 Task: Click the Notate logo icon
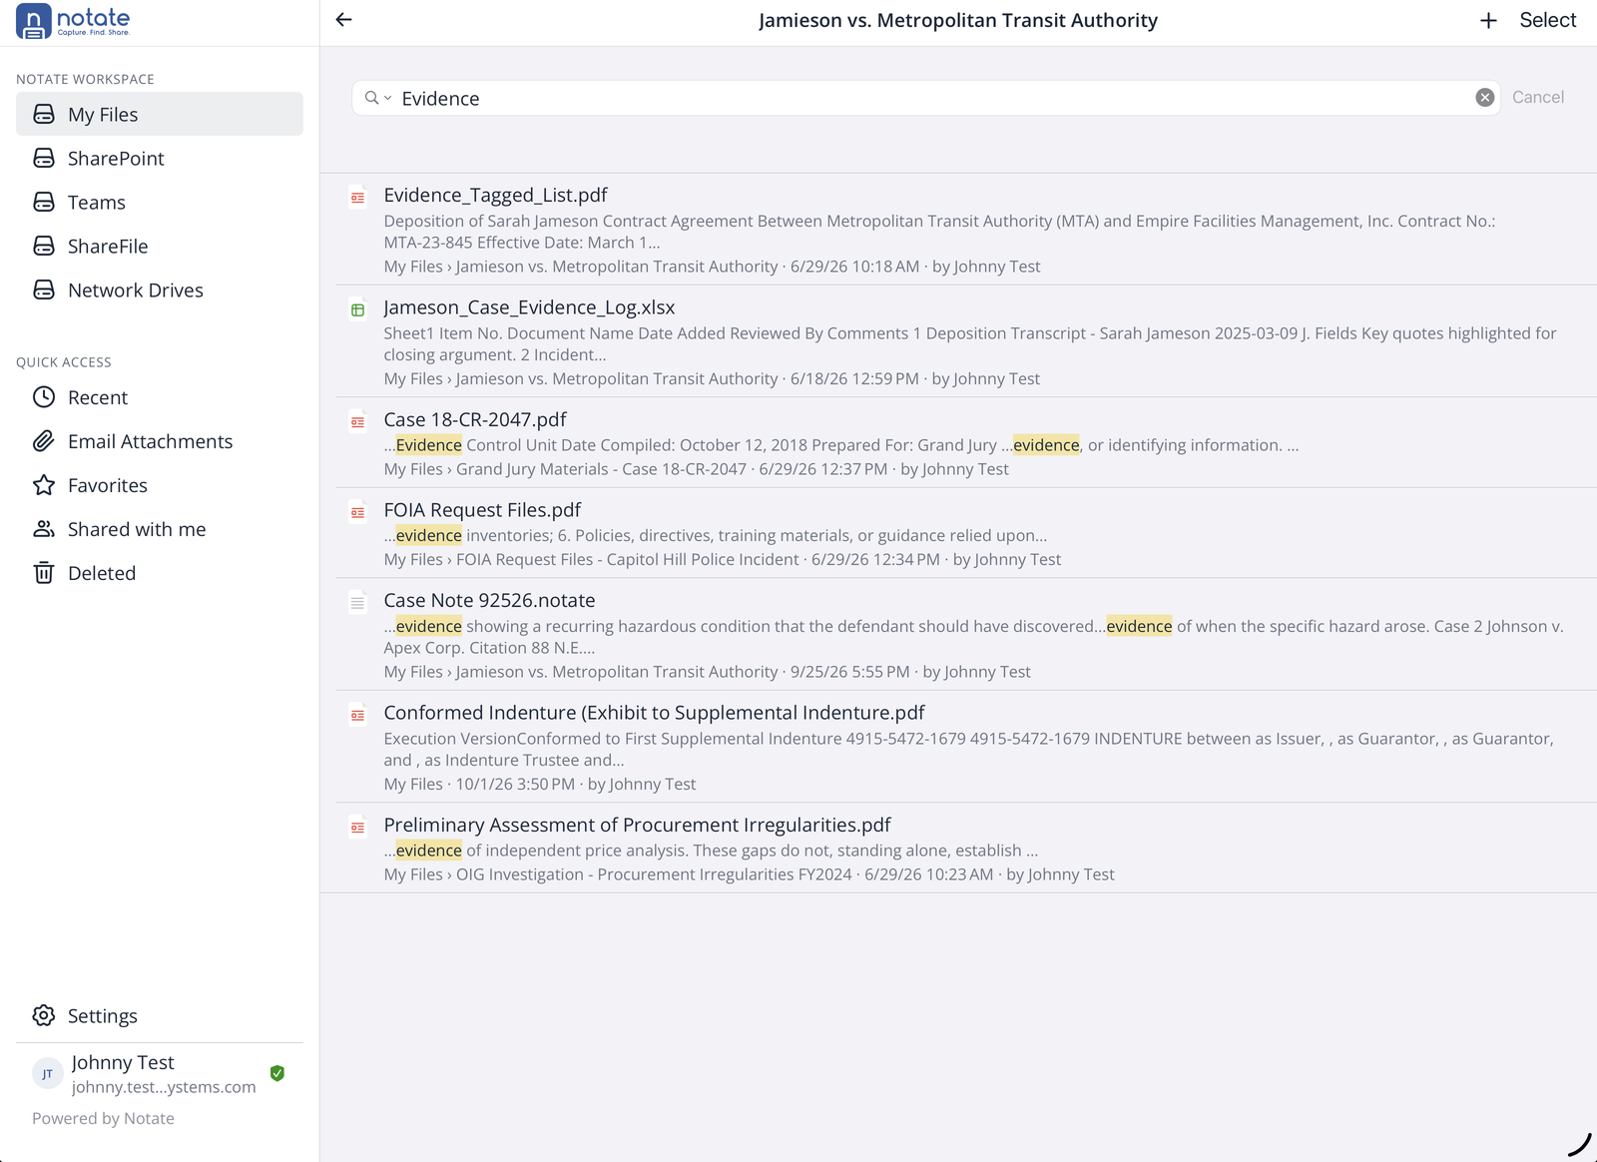pos(34,21)
